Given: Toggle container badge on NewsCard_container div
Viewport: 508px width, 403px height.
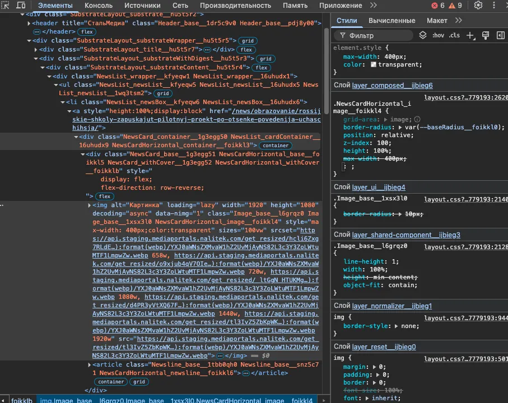Looking at the screenshot, I should tap(276, 146).
